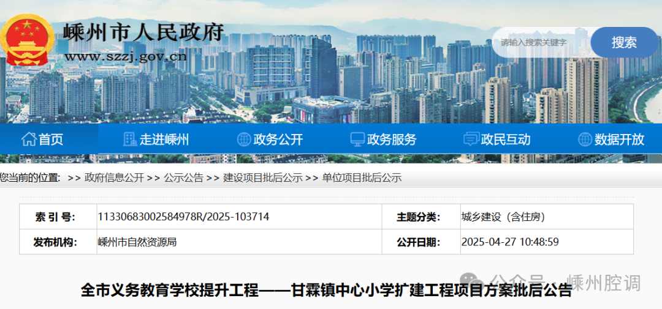Click the 甘霖镇中心小学扩建工程 article headline

pos(326,290)
